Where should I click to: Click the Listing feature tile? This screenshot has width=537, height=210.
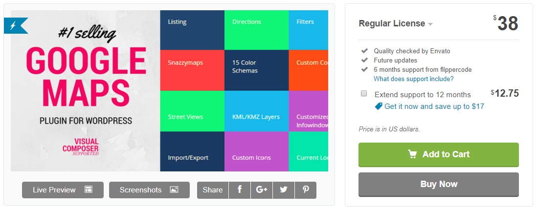(192, 30)
